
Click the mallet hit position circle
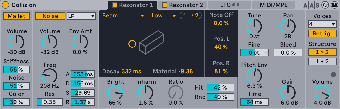click(x=132, y=44)
